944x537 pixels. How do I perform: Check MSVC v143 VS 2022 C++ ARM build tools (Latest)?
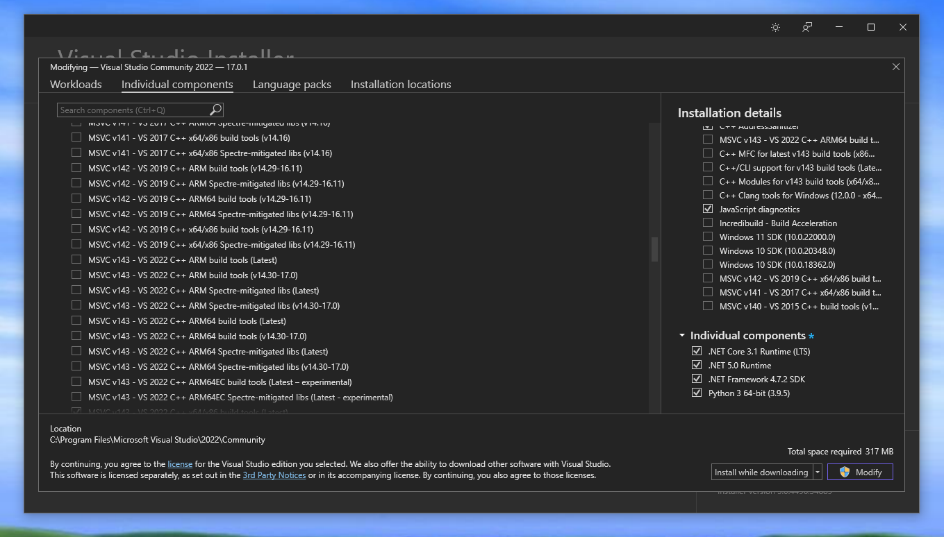76,259
